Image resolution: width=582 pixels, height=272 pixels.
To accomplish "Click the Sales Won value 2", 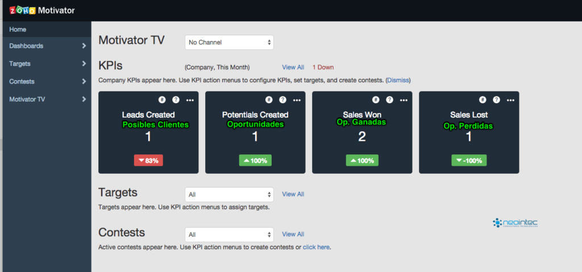I will [x=362, y=137].
